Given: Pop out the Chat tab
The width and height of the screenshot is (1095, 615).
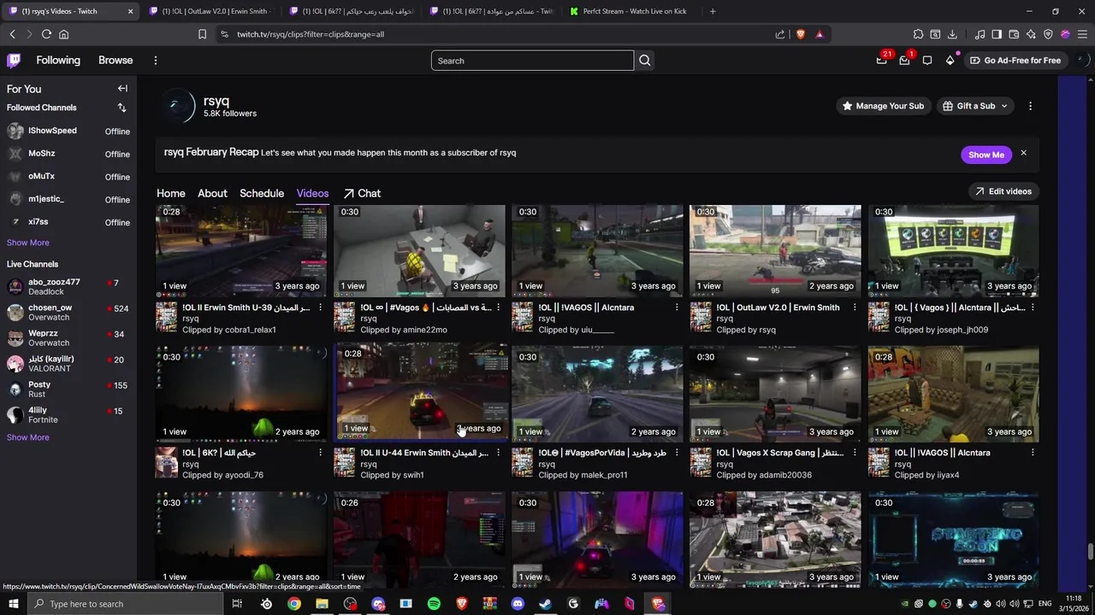Looking at the screenshot, I should [362, 193].
